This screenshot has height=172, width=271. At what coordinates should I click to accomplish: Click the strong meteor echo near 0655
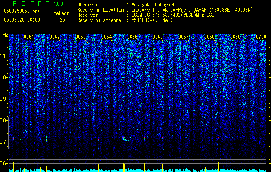coord(125,138)
